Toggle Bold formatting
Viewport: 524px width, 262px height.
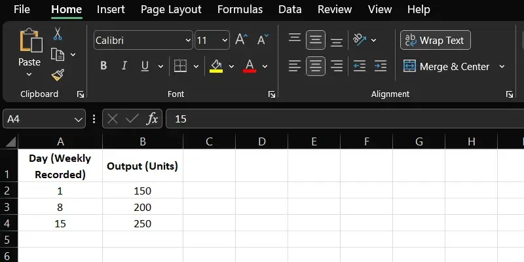click(103, 66)
